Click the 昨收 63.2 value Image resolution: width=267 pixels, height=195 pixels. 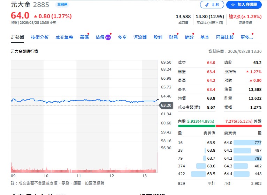tap(257, 63)
